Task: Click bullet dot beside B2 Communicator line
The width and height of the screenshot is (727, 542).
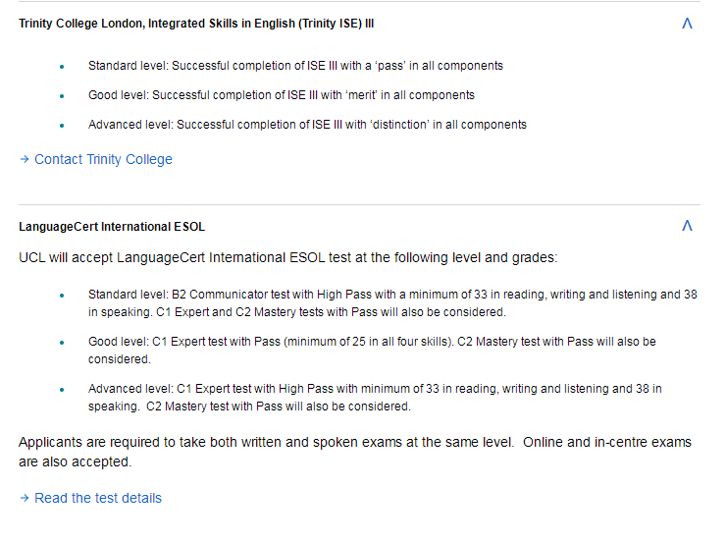Action: point(62,296)
